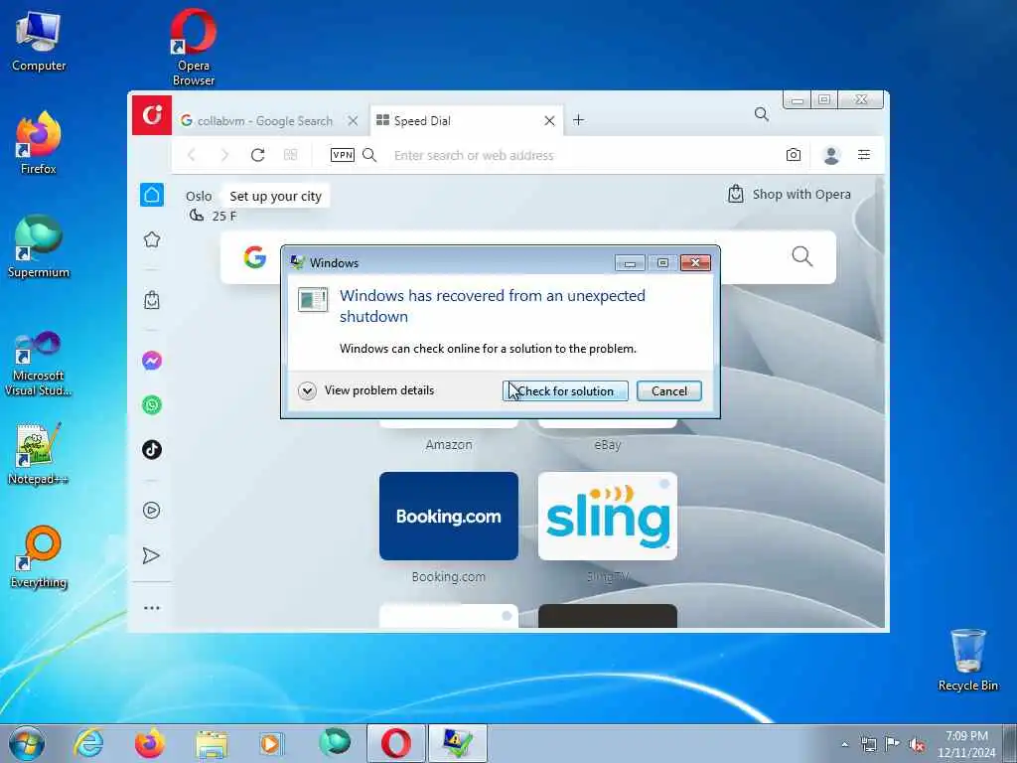This screenshot has height=763, width=1017.
Task: Open My Flow send icon in sidebar
Action: point(151,555)
